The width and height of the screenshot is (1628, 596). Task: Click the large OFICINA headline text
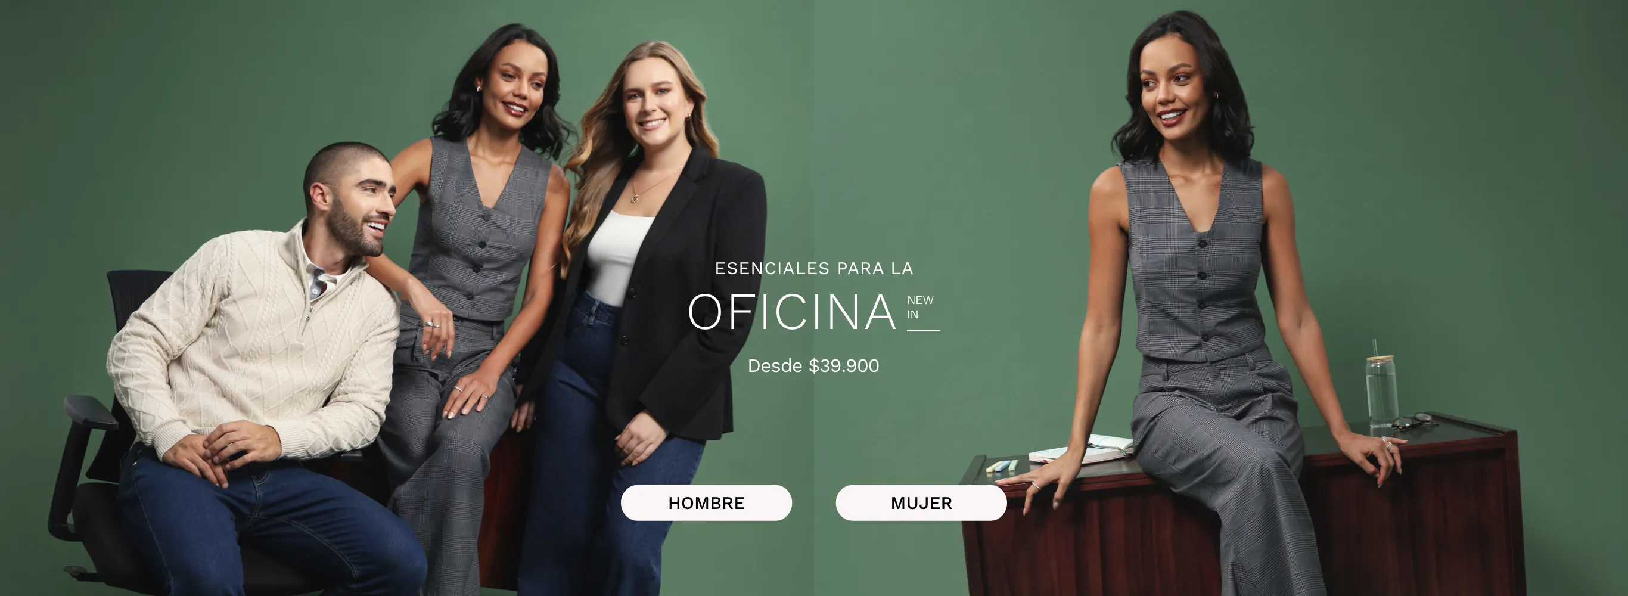[x=793, y=312]
